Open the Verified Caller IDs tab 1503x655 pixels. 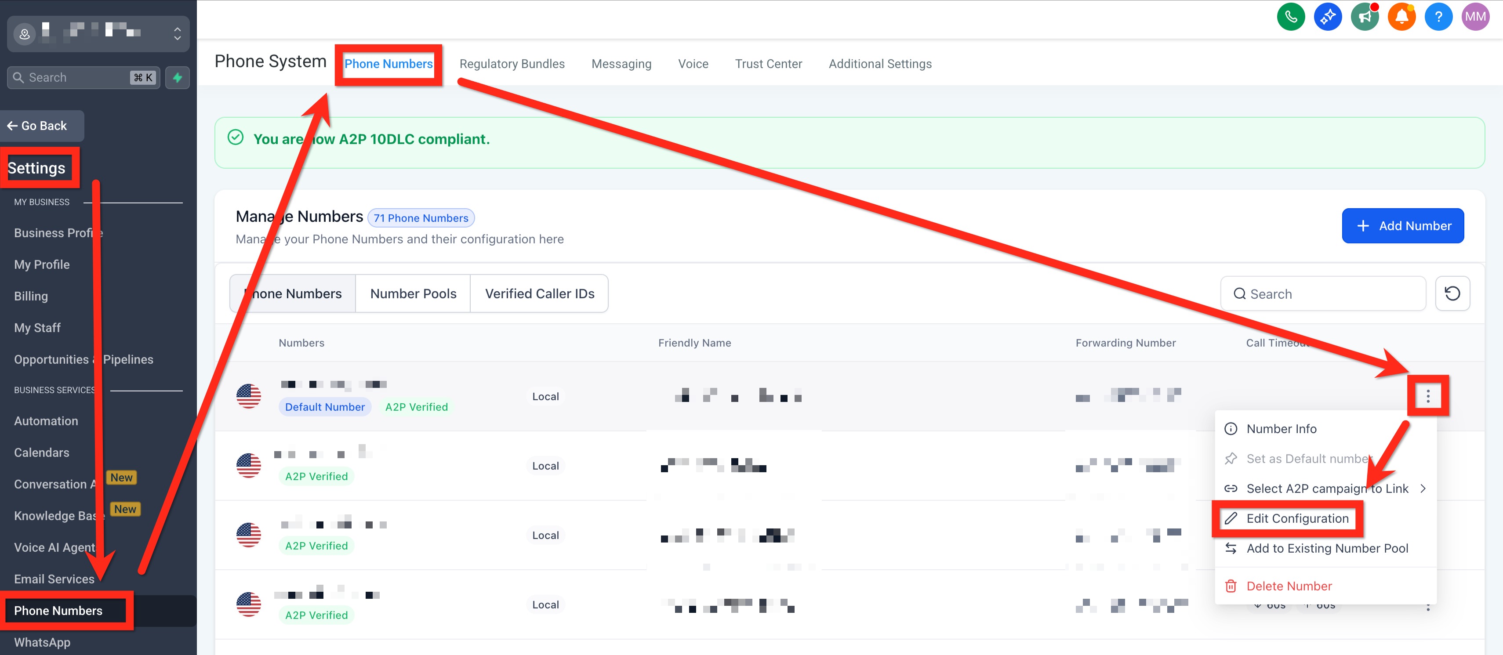click(x=539, y=294)
